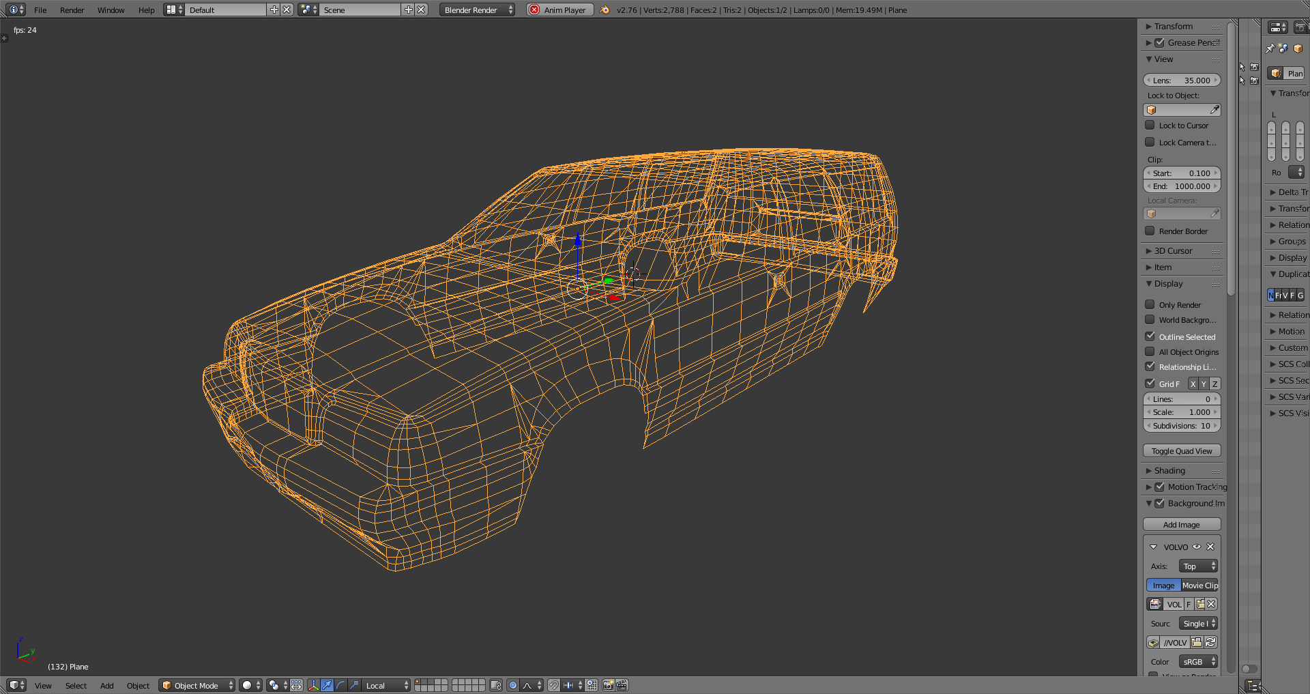Click the OpenGL render camera icon

pyautogui.click(x=608, y=685)
